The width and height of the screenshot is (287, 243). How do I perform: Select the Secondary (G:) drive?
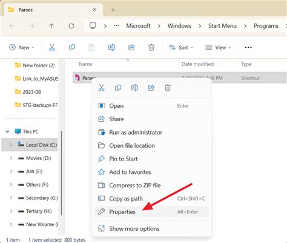[x=38, y=198]
